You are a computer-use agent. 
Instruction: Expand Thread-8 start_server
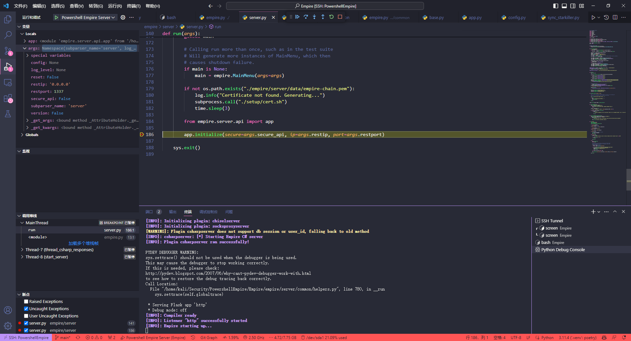[x=22, y=257]
